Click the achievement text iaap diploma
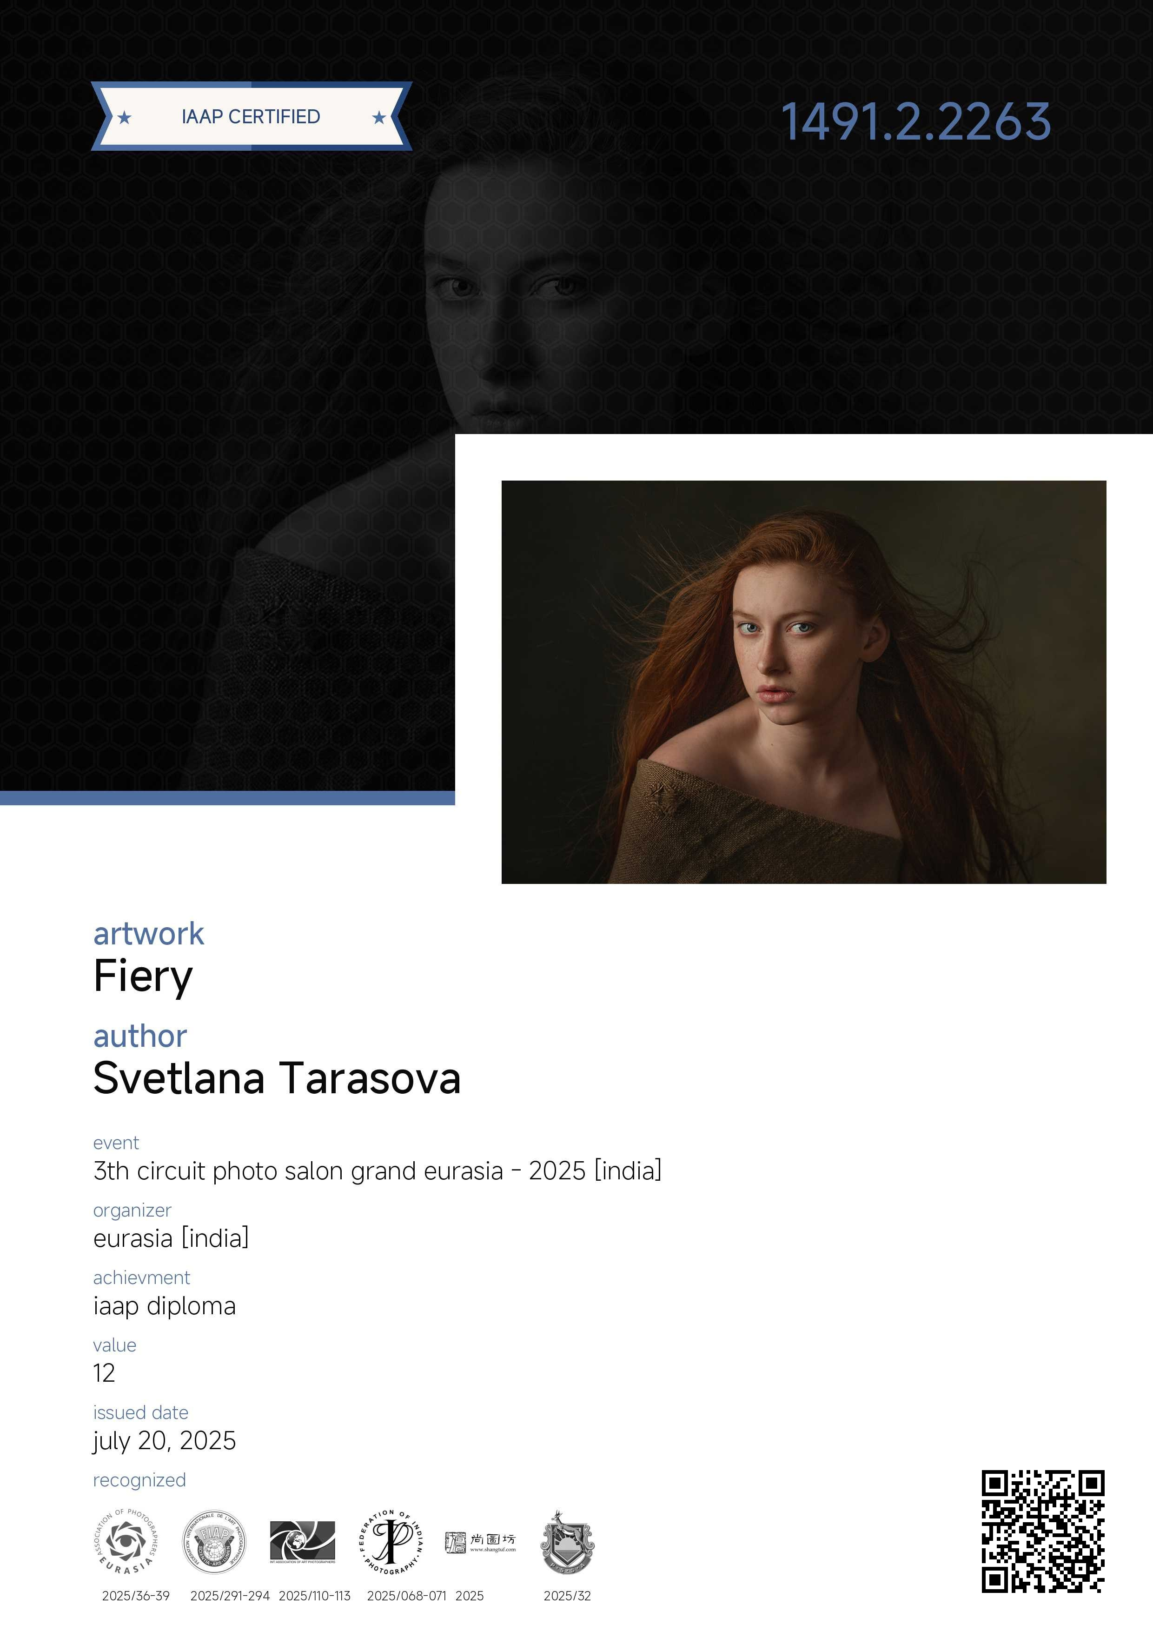1153x1632 pixels. [x=164, y=1306]
